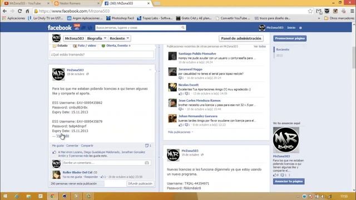This screenshot has height=200, width=356.
Task: Open the Chrome menu hamburger icon
Action: [x=352, y=11]
